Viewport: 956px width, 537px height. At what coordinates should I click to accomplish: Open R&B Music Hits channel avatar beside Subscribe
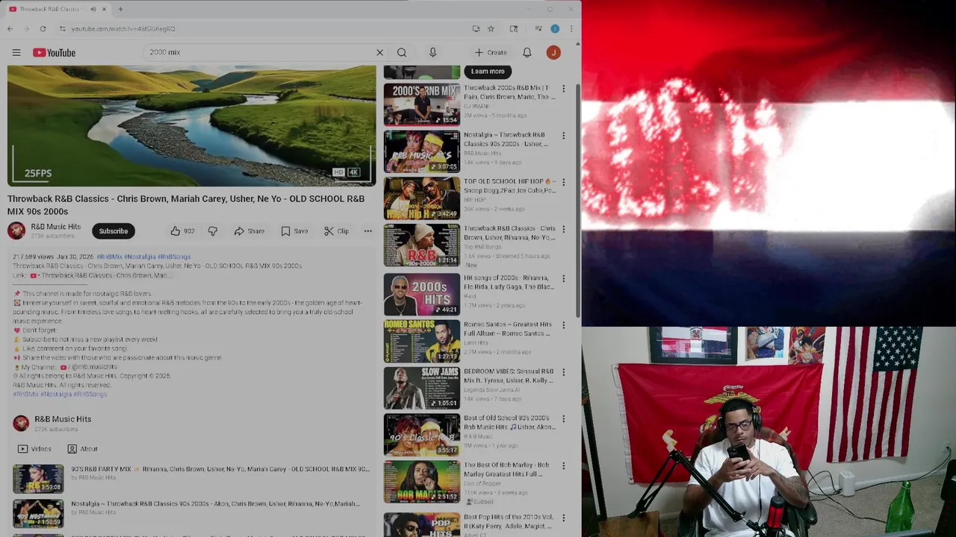pyautogui.click(x=16, y=230)
